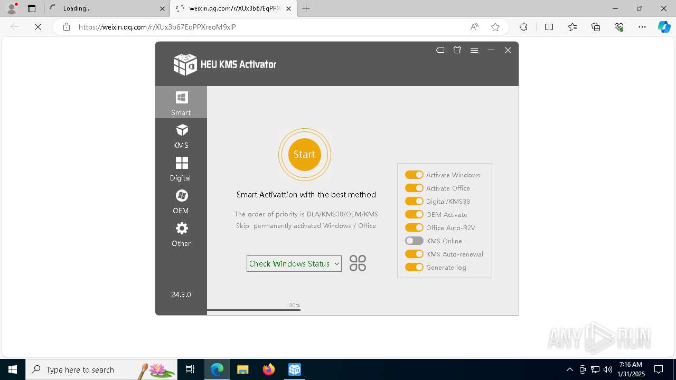
Task: Stop loading the page in Edge
Action: (x=38, y=27)
